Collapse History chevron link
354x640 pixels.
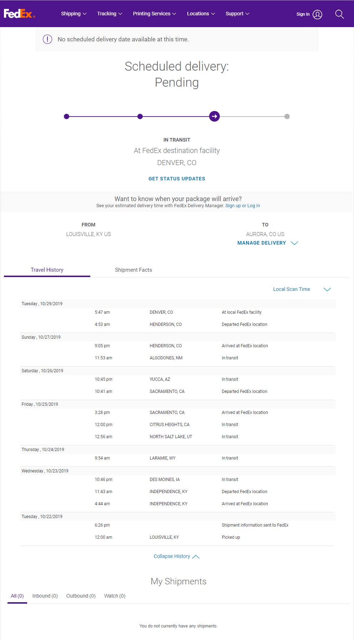[176, 556]
